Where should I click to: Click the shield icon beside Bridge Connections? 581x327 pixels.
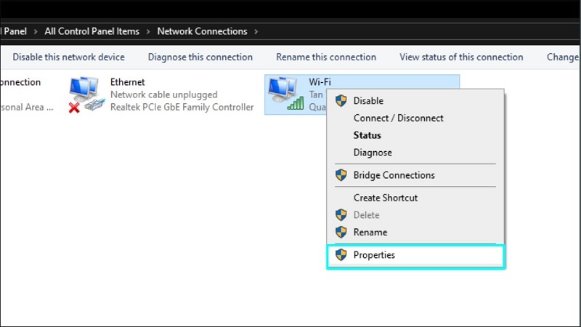pyautogui.click(x=341, y=175)
